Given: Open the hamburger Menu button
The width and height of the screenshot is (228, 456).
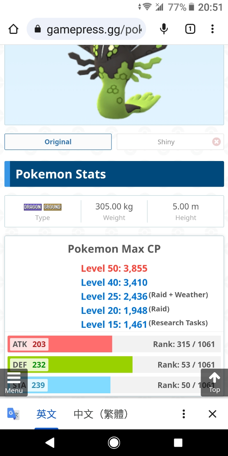Looking at the screenshot, I should tap(14, 382).
